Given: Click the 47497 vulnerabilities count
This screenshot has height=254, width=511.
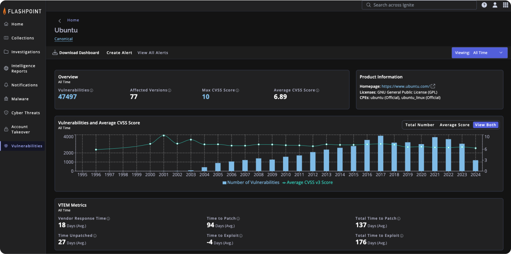Looking at the screenshot, I should point(67,97).
